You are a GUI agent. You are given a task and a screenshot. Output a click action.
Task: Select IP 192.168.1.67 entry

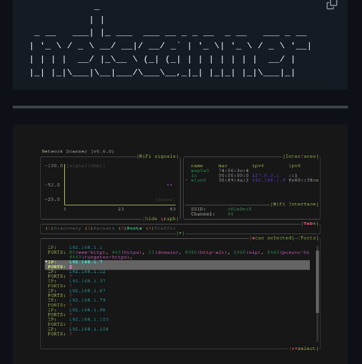(x=87, y=291)
